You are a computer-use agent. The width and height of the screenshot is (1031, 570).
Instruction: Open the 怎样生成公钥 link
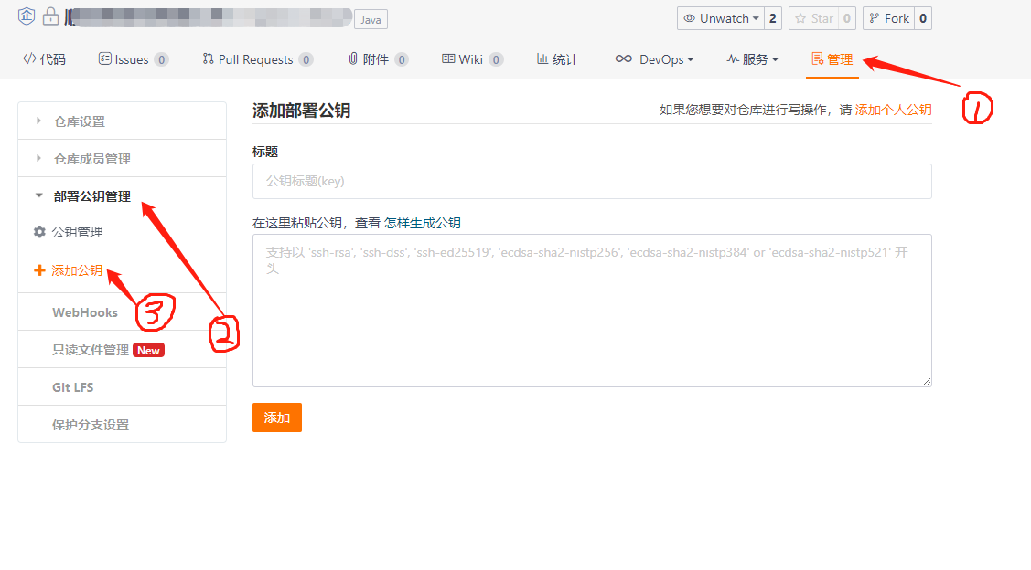(422, 223)
